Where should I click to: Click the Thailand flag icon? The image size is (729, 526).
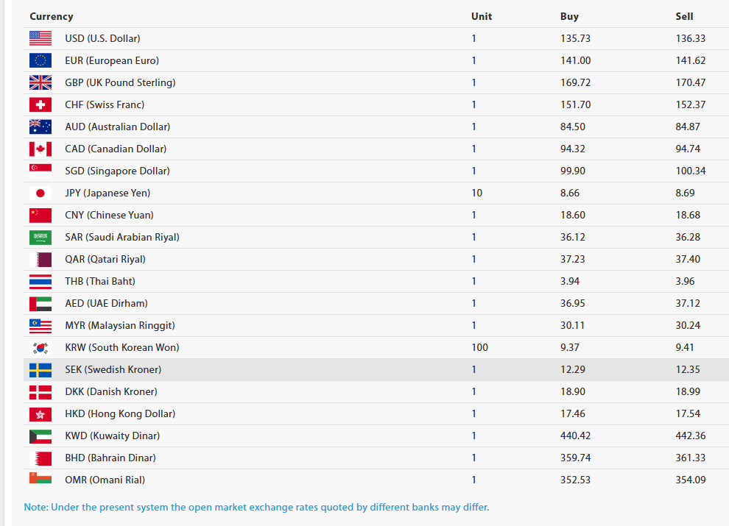click(40, 281)
